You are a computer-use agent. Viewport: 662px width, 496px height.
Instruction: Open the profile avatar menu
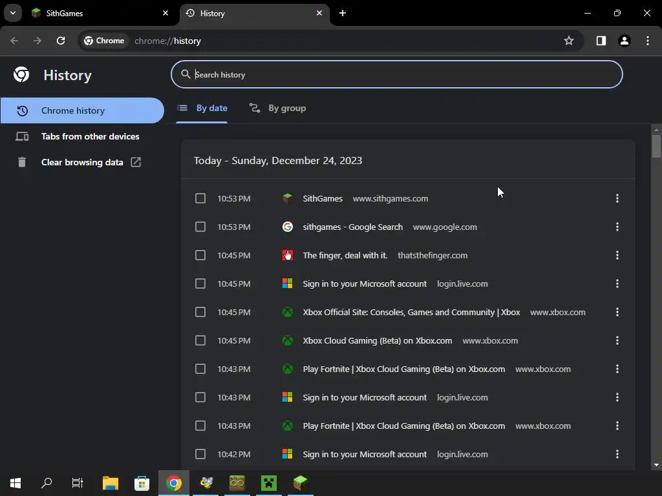pyautogui.click(x=624, y=41)
